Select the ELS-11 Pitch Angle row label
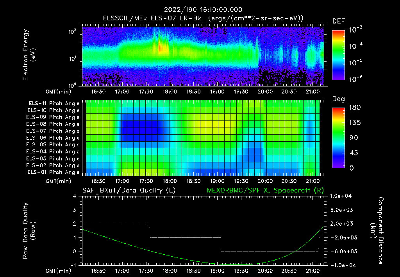 (x=54, y=104)
